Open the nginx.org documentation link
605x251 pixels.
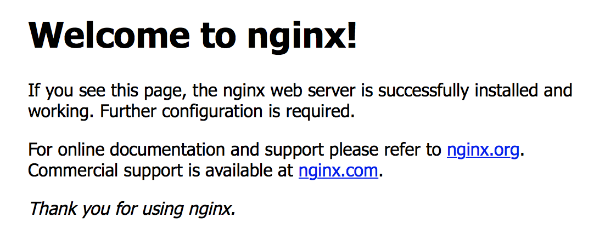pyautogui.click(x=483, y=150)
